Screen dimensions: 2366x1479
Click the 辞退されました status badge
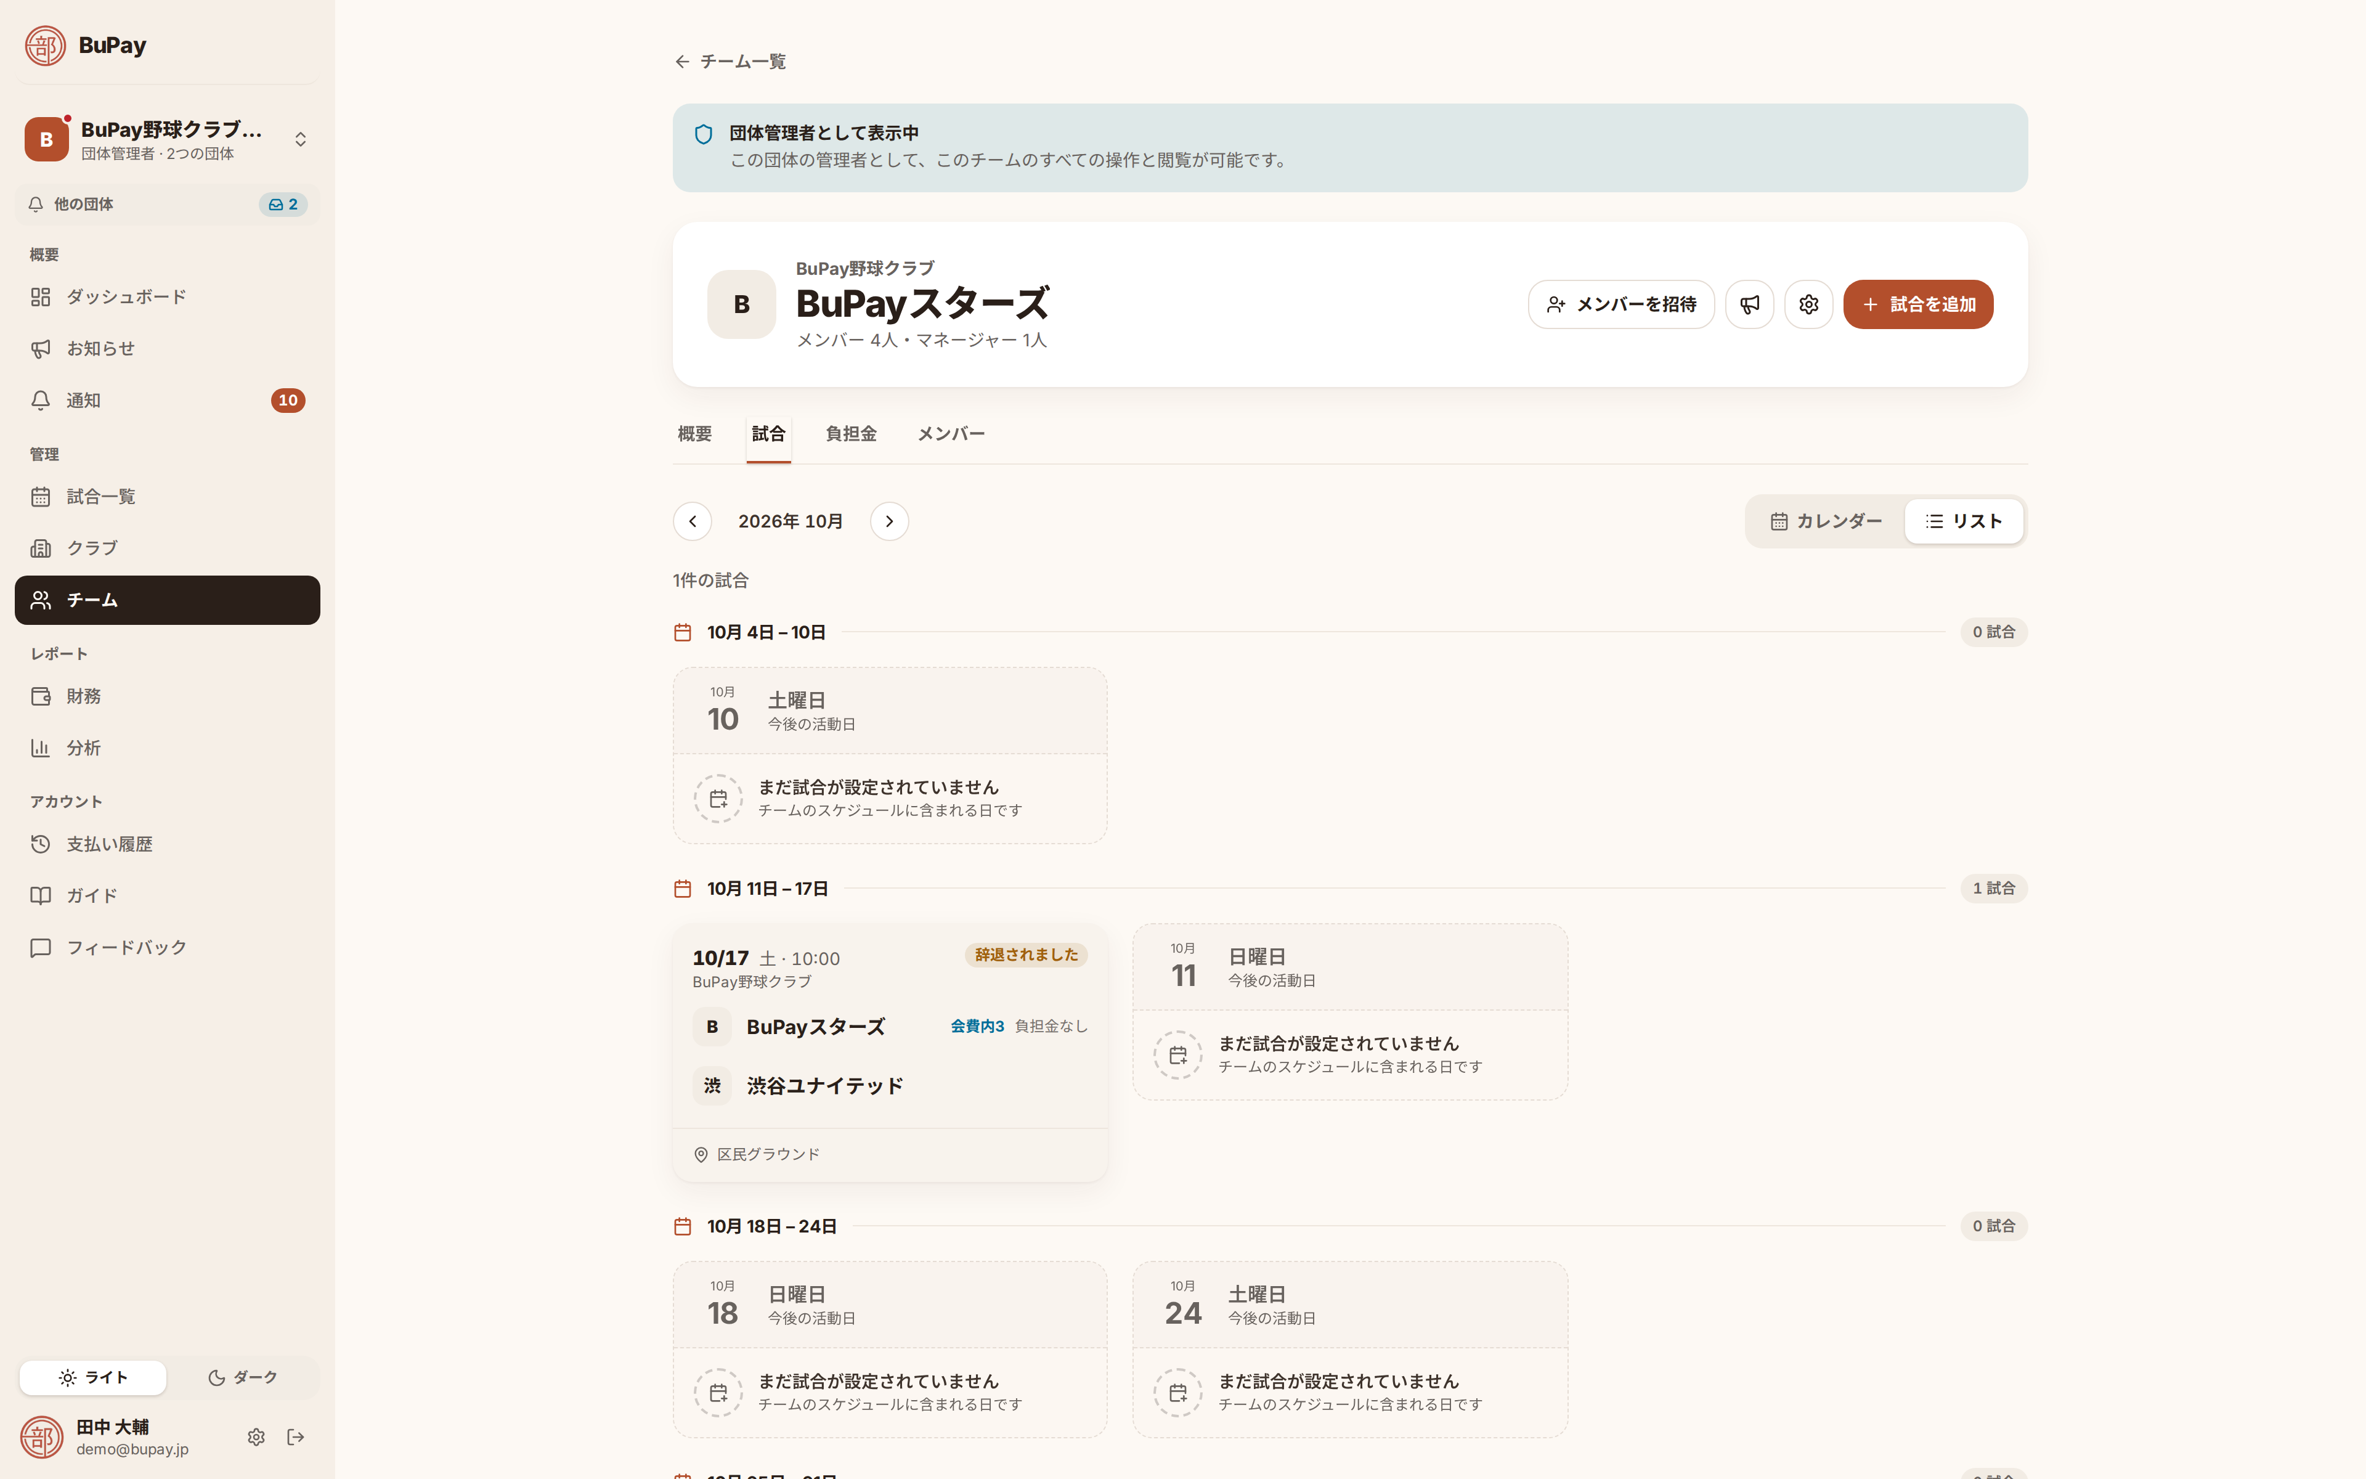(x=1026, y=955)
